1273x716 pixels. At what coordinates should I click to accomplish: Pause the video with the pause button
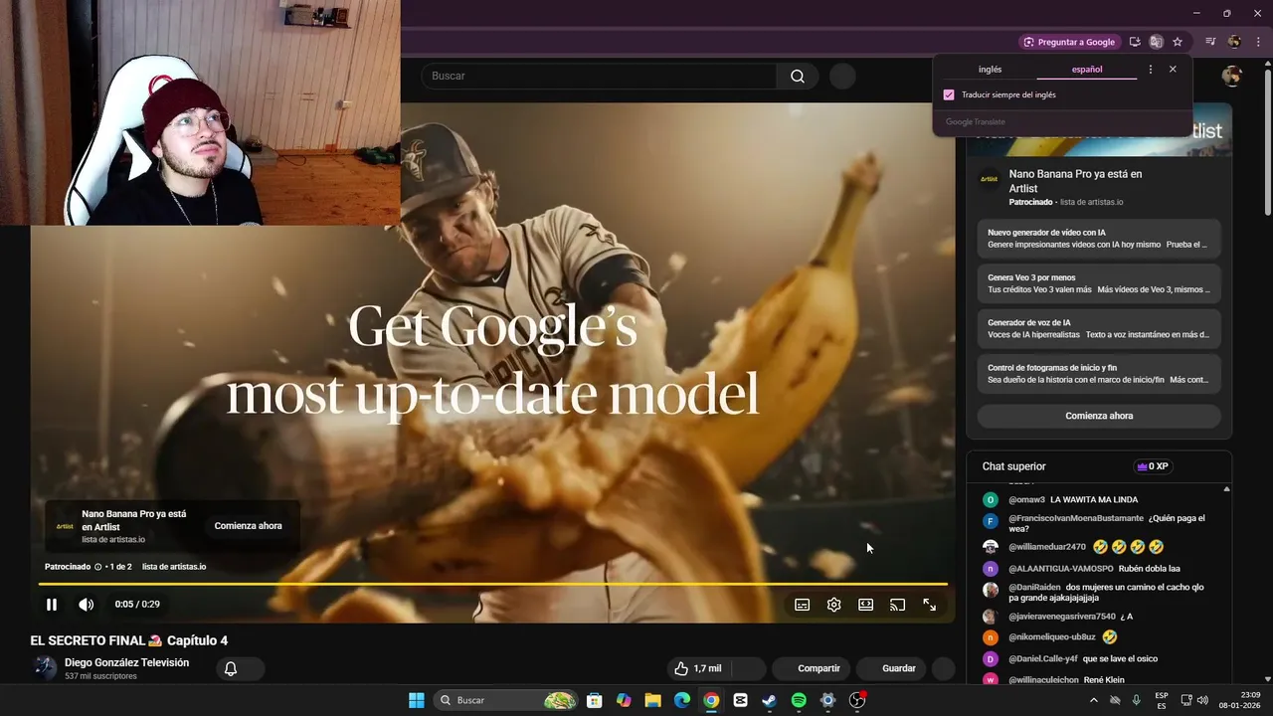point(52,605)
